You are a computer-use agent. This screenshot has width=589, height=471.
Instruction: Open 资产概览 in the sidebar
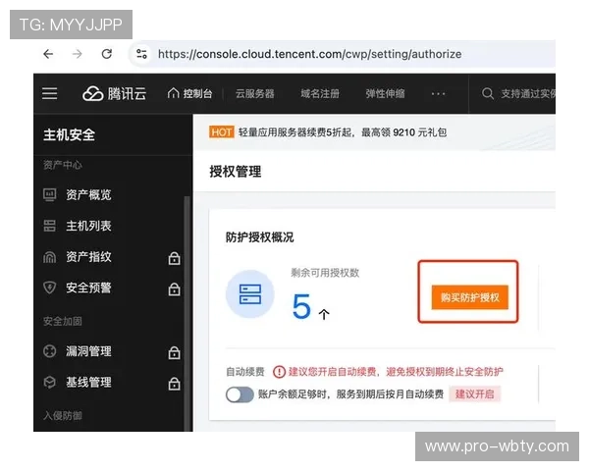tap(88, 194)
